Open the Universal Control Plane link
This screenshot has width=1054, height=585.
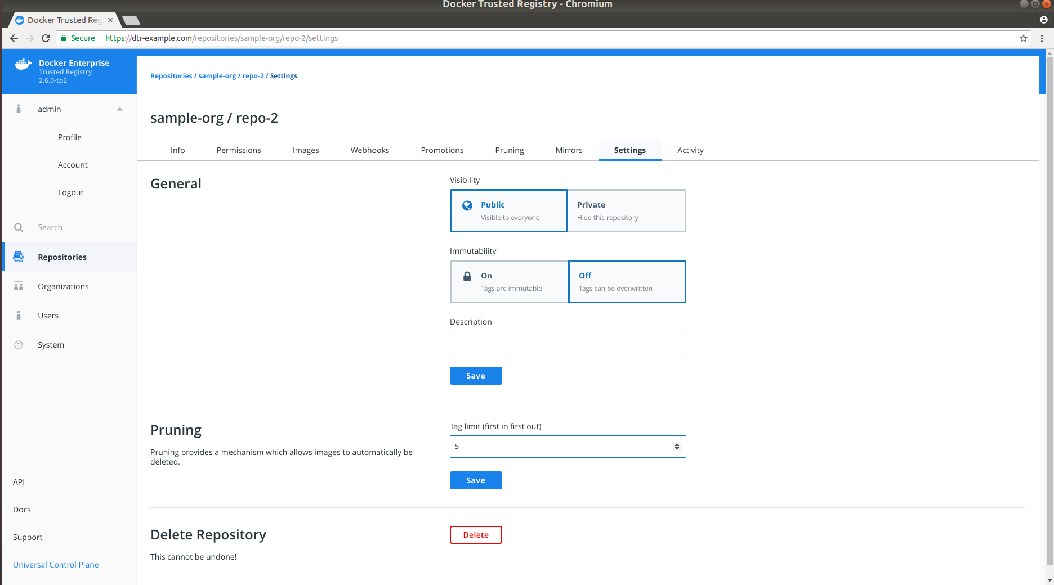pos(56,565)
